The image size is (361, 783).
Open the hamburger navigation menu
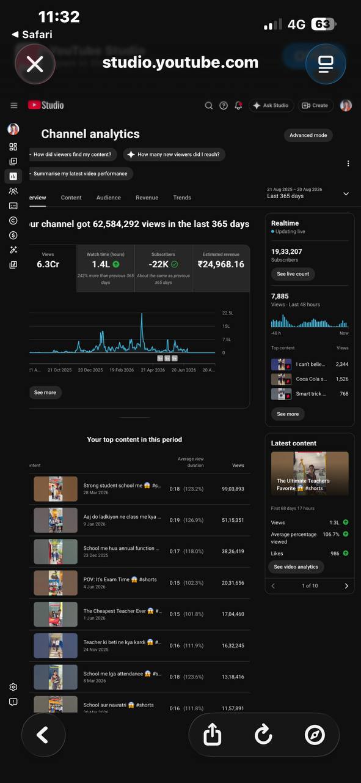click(14, 105)
